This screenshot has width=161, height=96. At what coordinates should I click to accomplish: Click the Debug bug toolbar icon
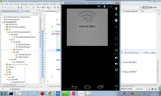tap(38, 7)
